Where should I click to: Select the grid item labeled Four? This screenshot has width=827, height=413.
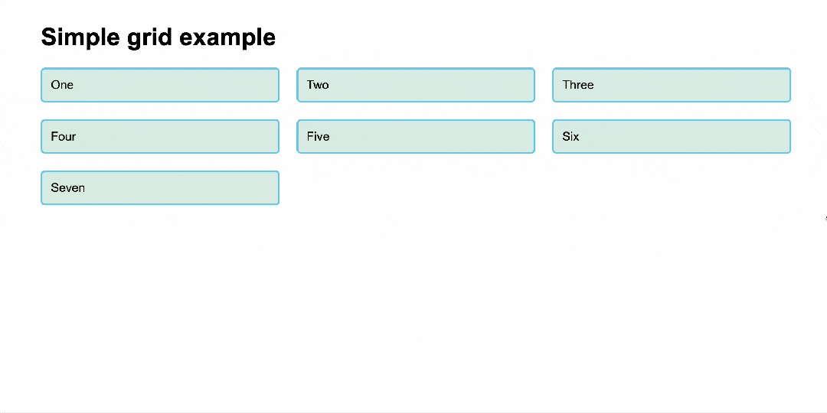[x=160, y=136]
